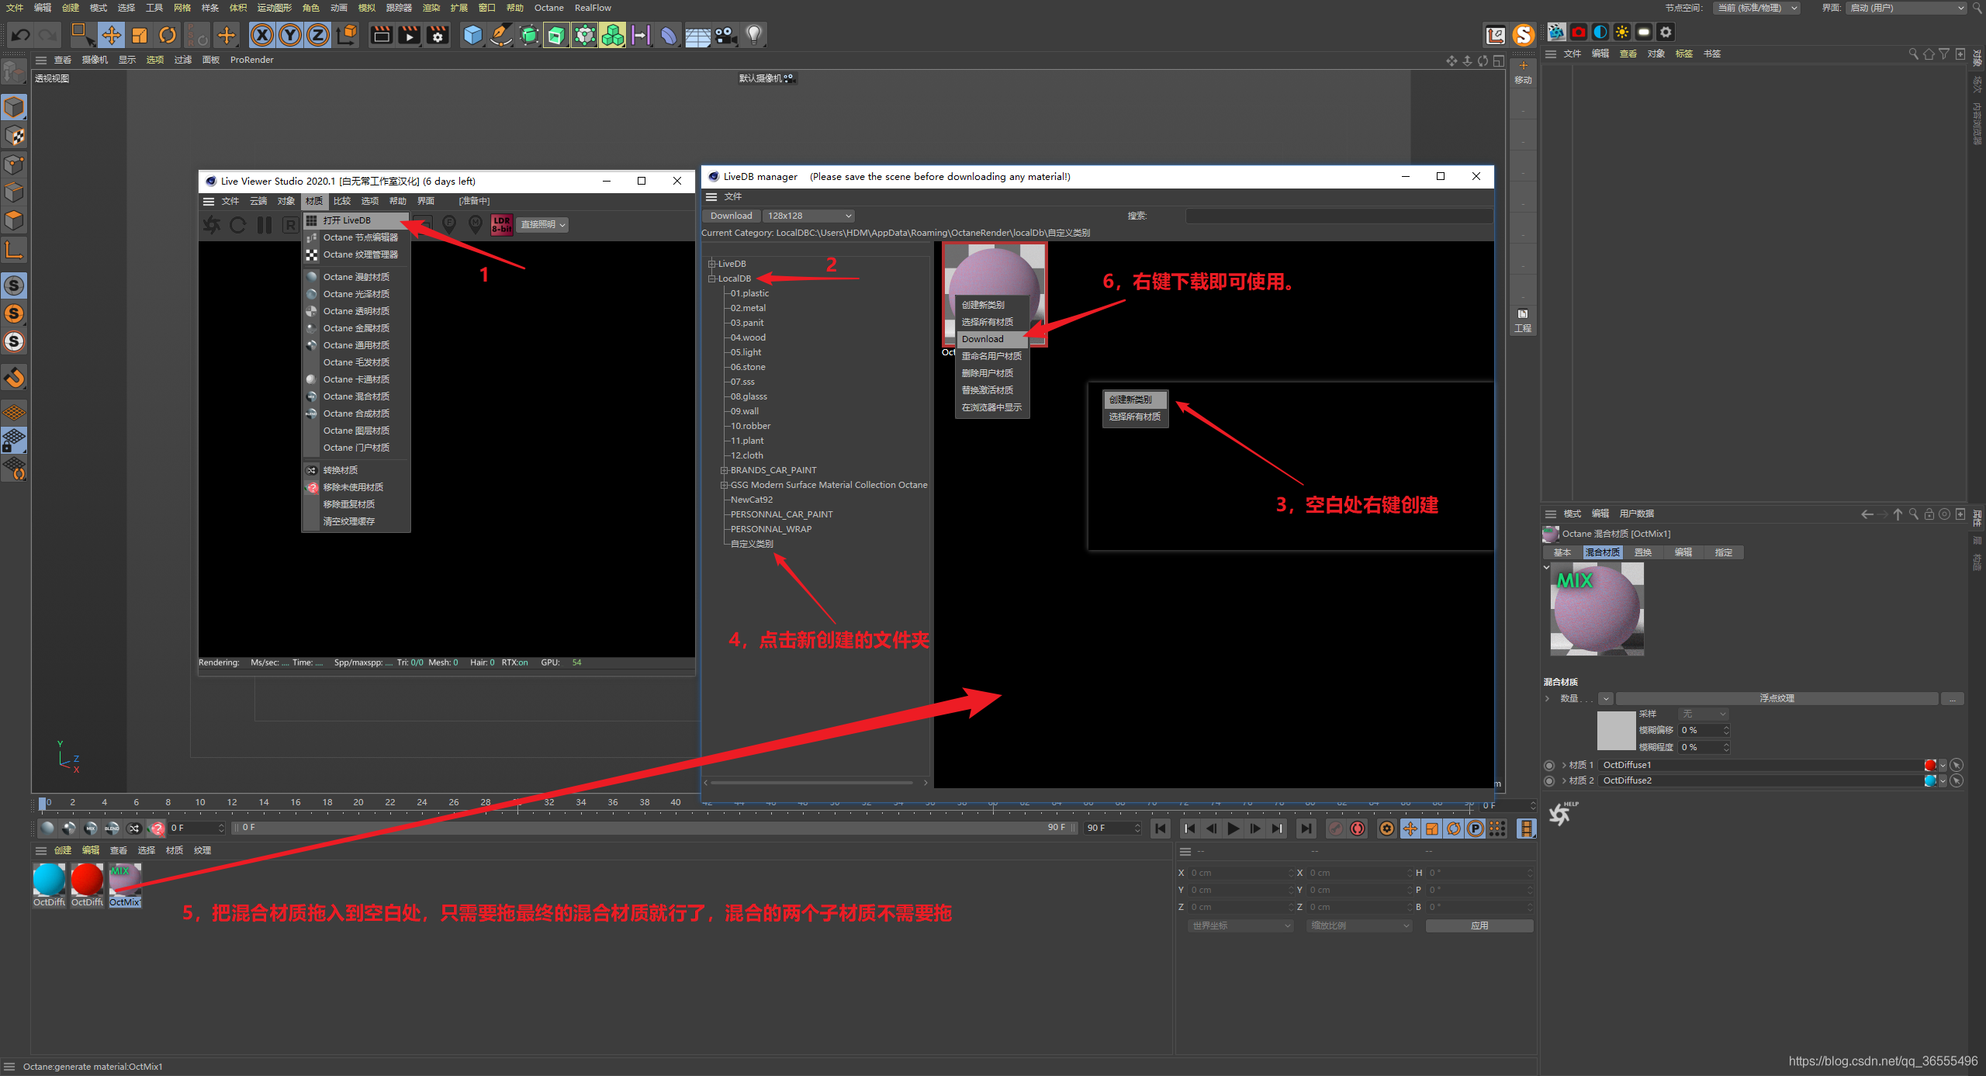Select the 自定义类别 folder in tree
The image size is (1986, 1076).
point(752,544)
